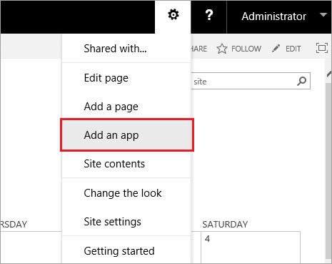The image size is (332, 264).
Task: Open the help question mark
Action: click(209, 15)
